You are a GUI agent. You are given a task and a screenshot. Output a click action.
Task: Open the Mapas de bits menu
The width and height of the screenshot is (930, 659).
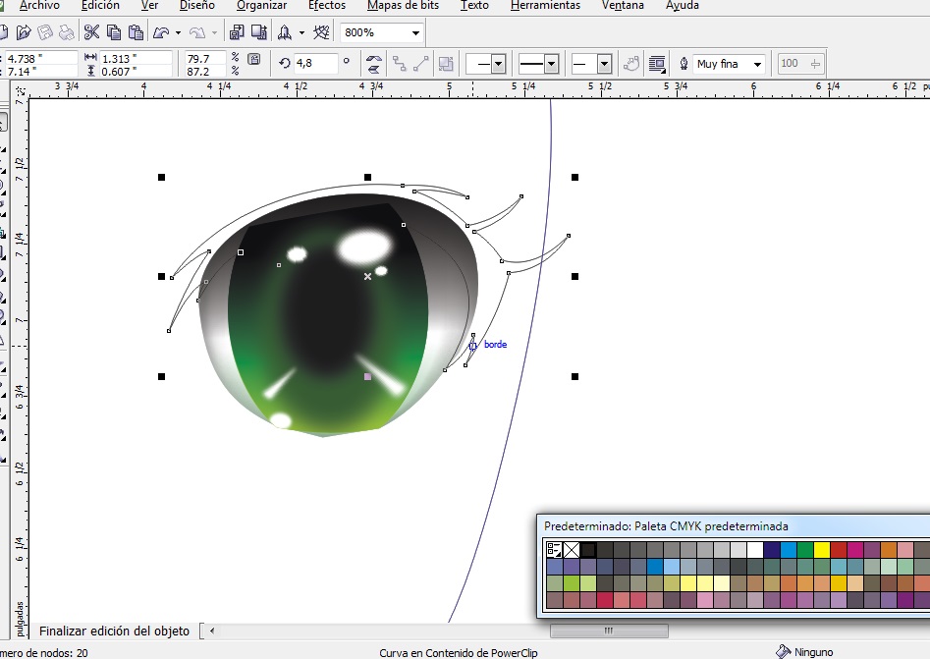(404, 6)
